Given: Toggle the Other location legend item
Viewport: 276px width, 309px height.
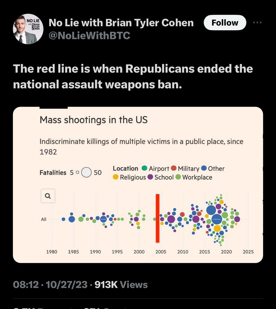Looking at the screenshot, I should pos(212,168).
